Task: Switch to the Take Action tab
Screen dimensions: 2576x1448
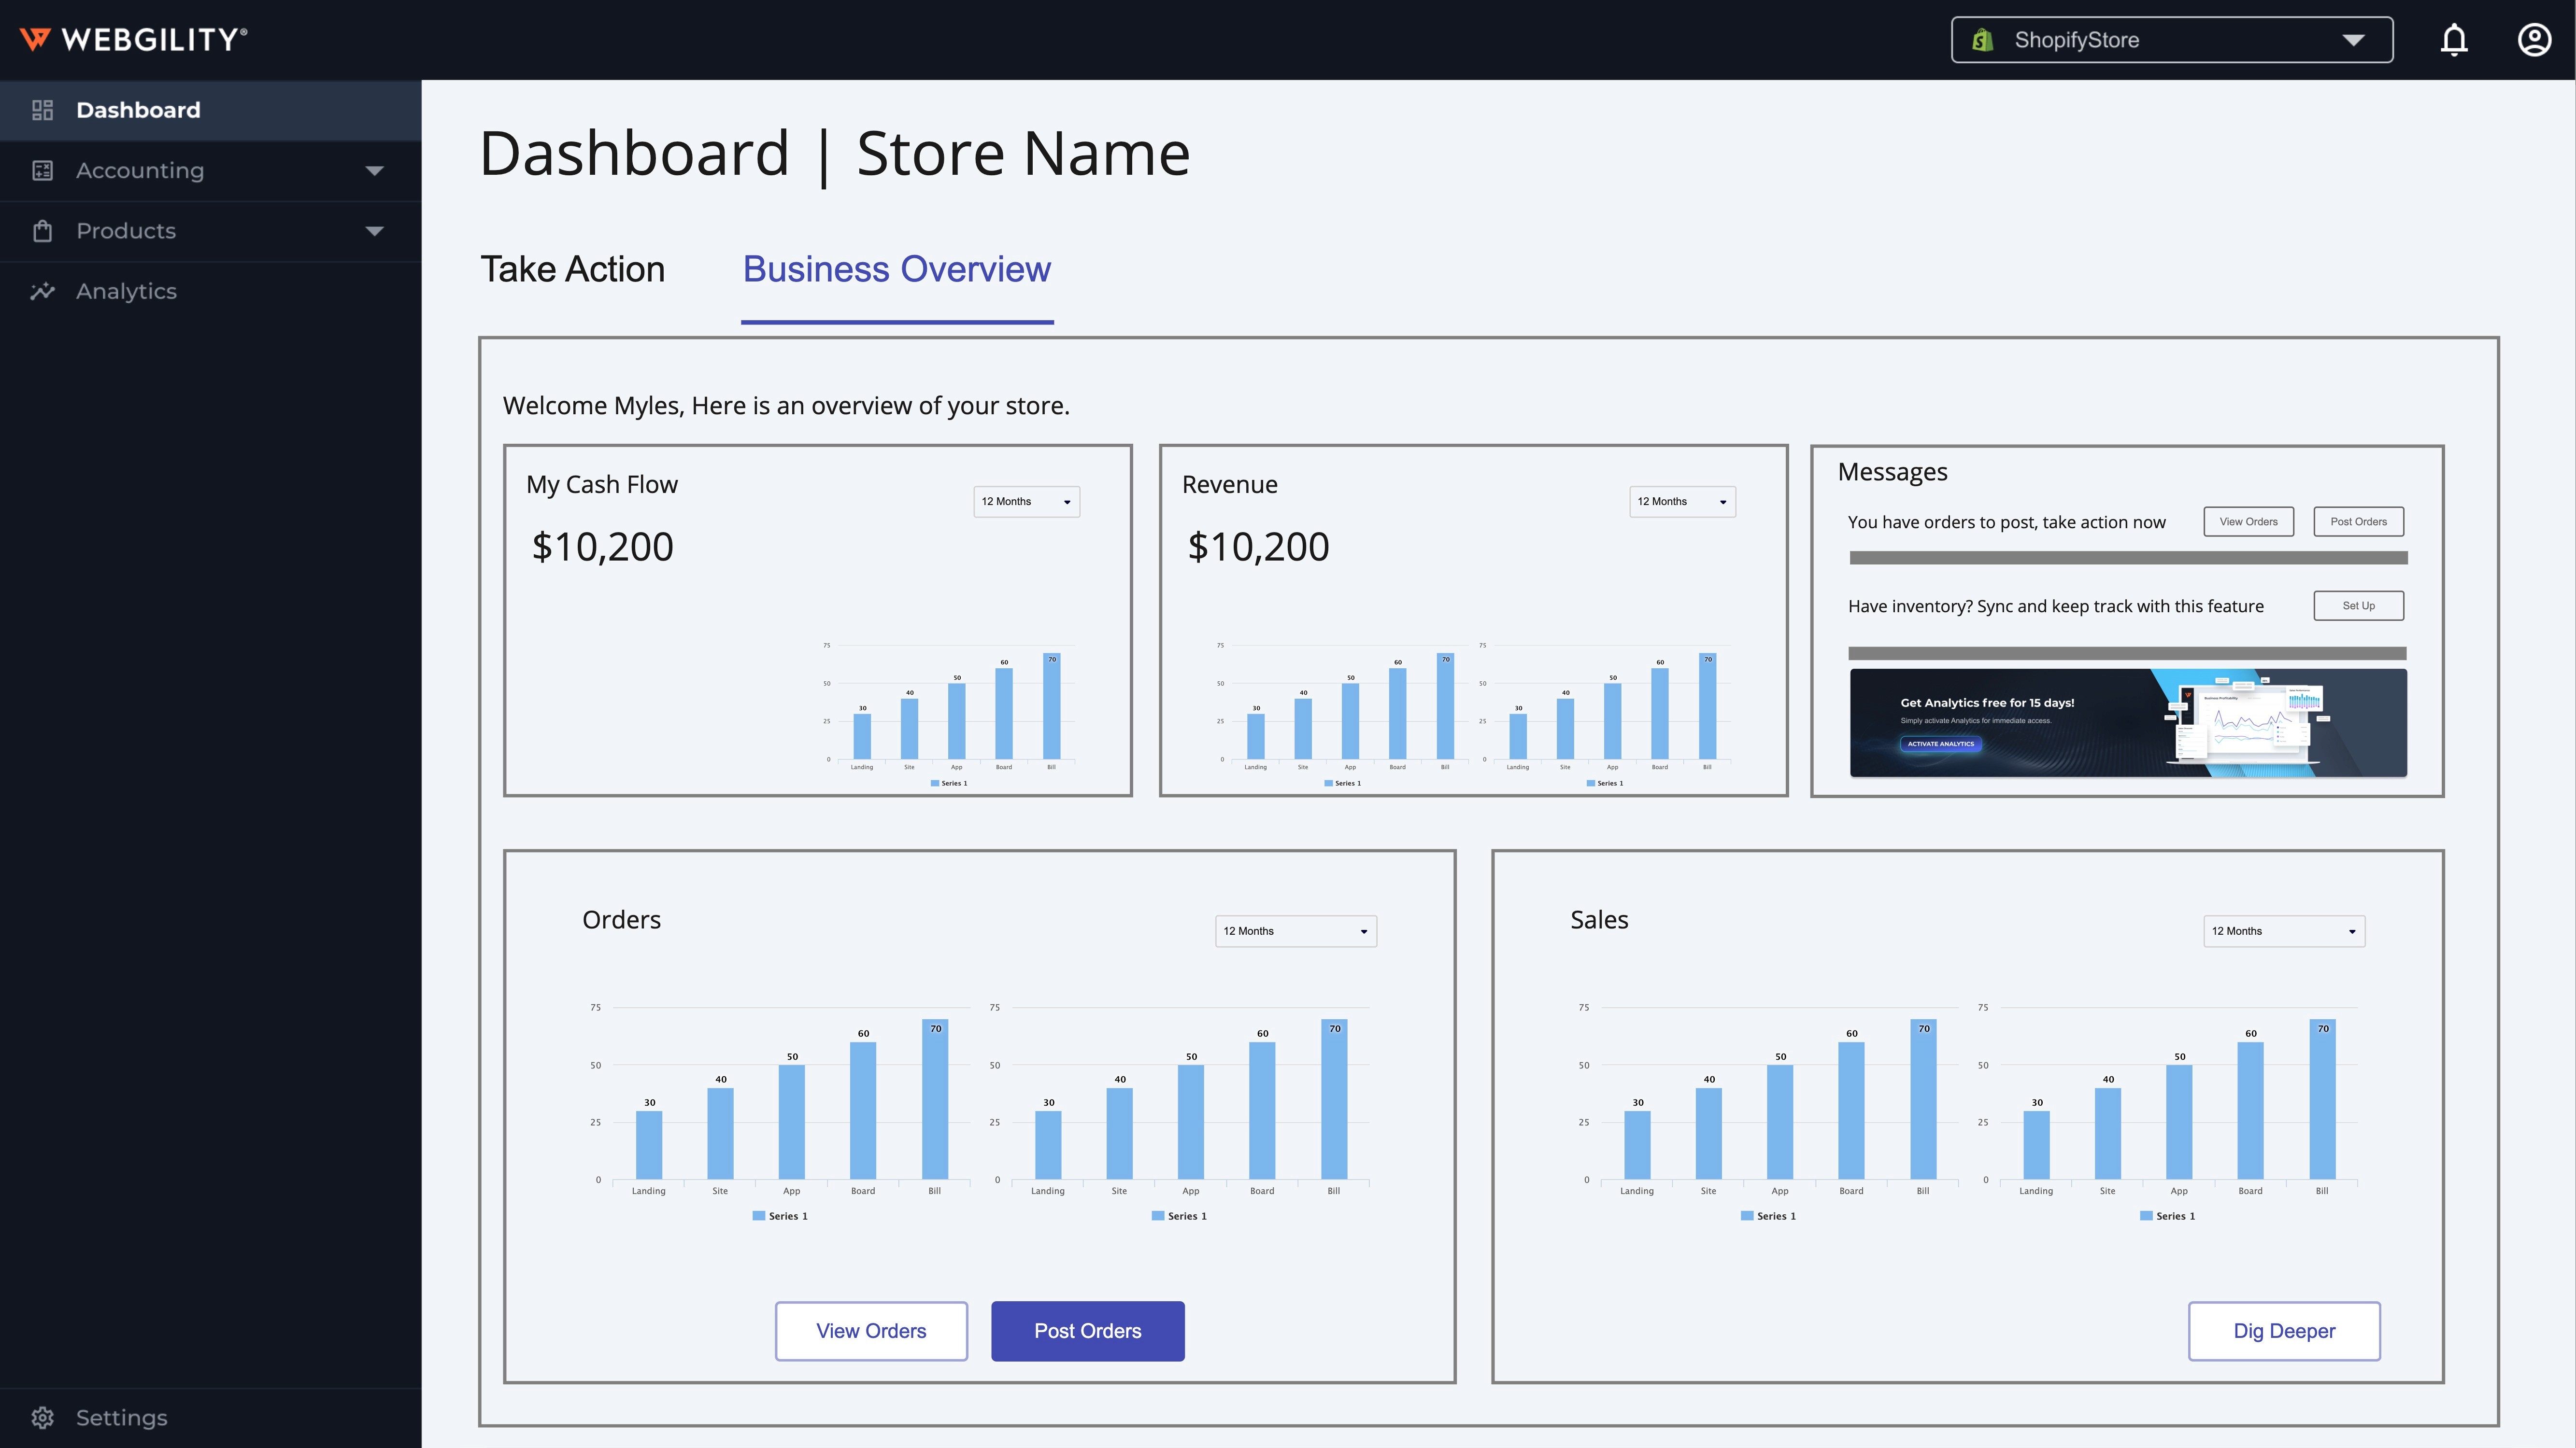Action: click(x=572, y=269)
